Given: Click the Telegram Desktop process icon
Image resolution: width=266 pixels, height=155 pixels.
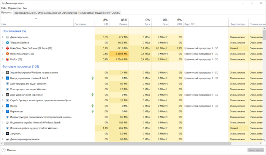Looking at the screenshot, I should pos(8,43).
